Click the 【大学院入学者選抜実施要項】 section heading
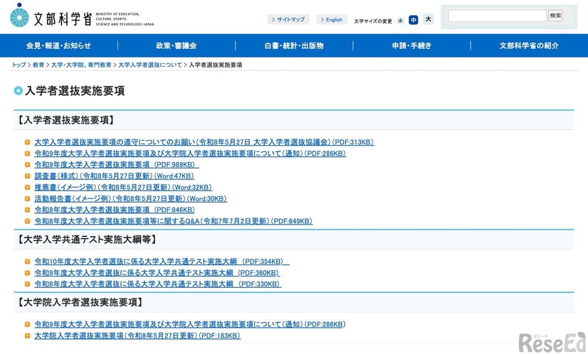The image size is (588, 354). tap(80, 302)
